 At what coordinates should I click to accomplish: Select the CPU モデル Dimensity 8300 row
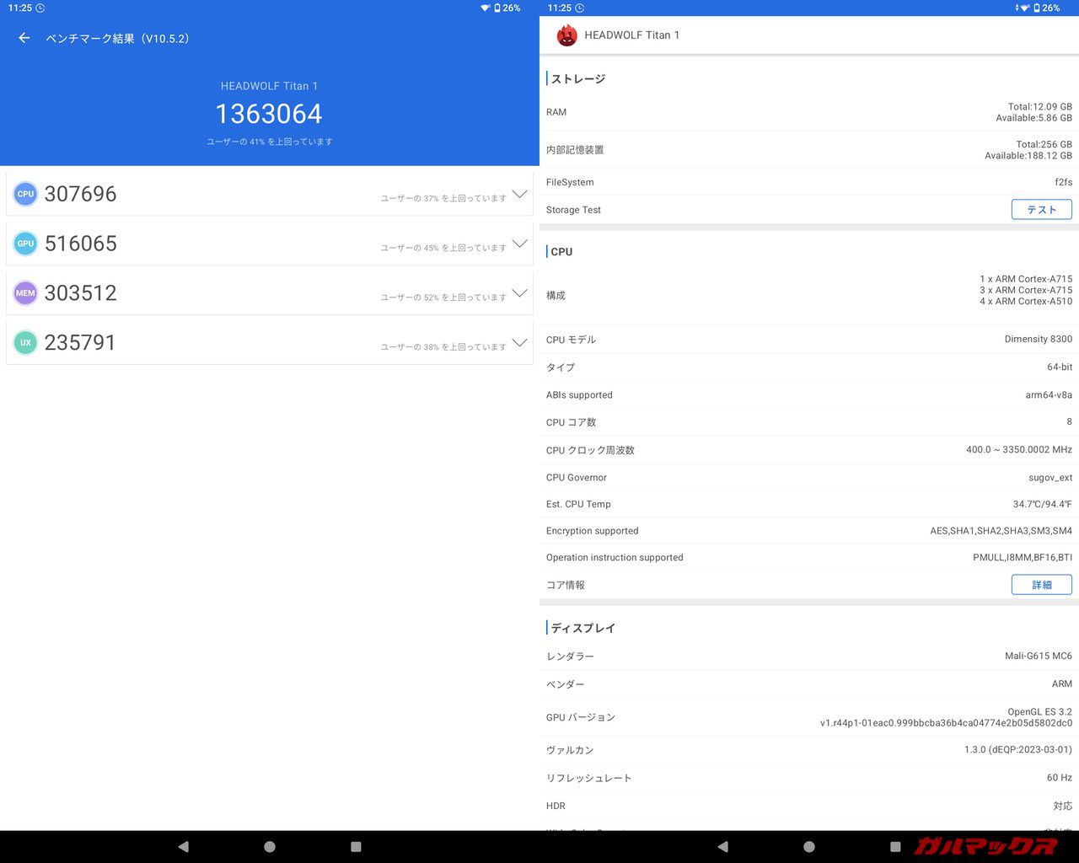[x=808, y=340]
